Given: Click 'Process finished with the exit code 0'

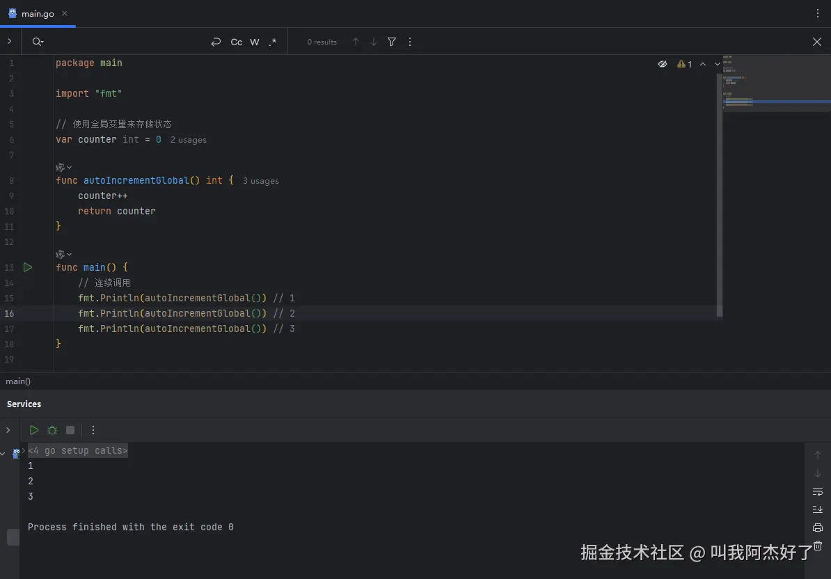Looking at the screenshot, I should click(x=131, y=527).
